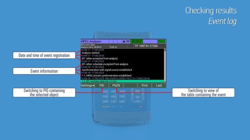Click the 'TP 10873V 27500' transponder field
250x140 pixels.
tap(146, 46)
